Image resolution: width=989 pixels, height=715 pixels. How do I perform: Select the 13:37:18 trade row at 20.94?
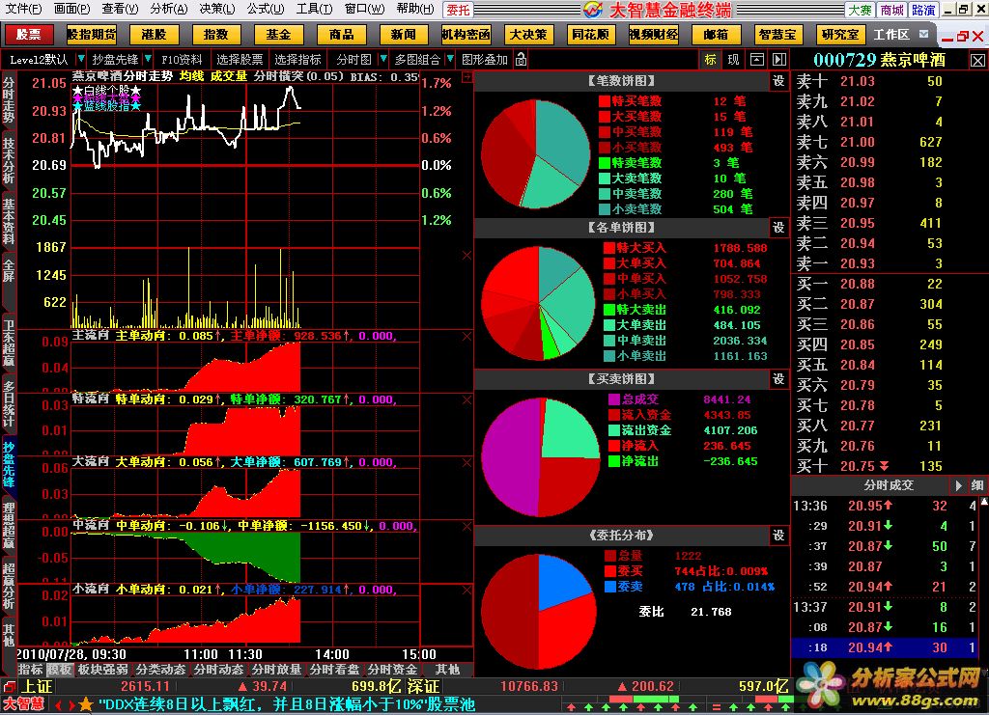[884, 647]
